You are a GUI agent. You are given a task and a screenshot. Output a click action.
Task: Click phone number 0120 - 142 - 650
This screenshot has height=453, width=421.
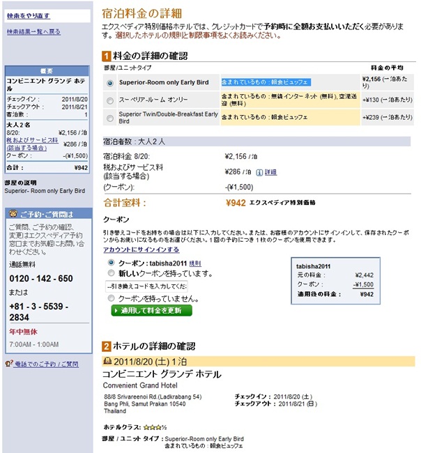coord(41,279)
